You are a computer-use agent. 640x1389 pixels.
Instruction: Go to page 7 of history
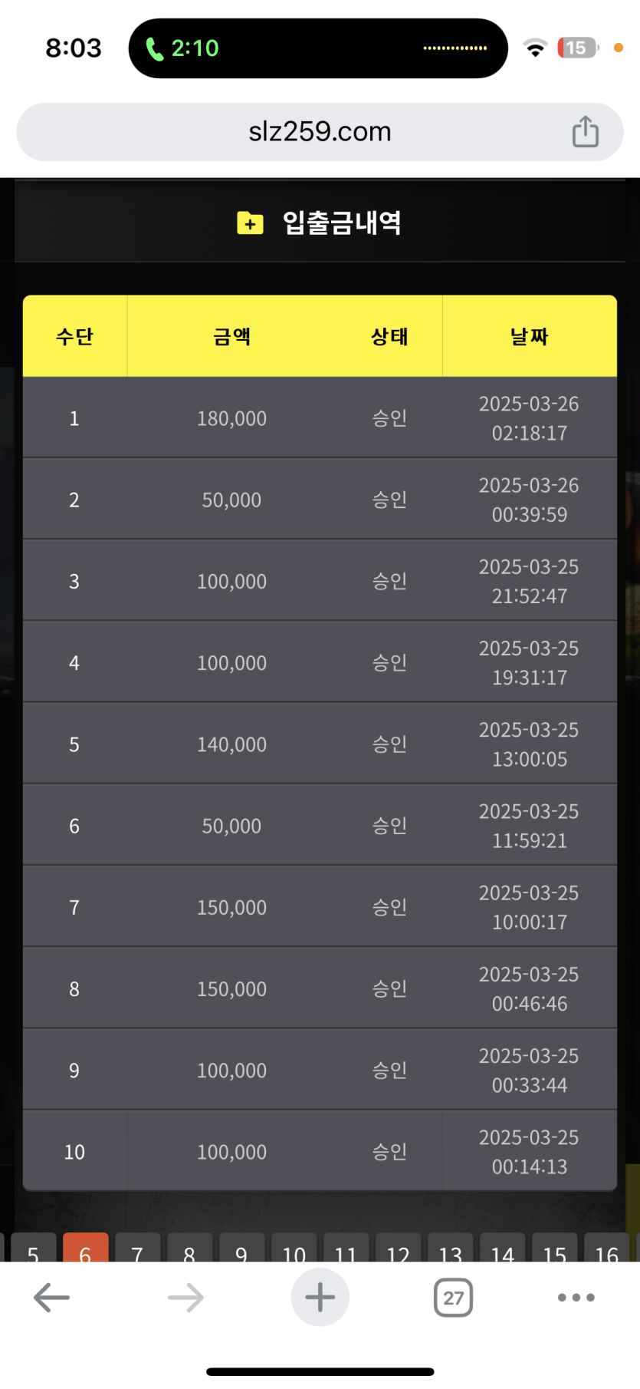click(137, 1249)
